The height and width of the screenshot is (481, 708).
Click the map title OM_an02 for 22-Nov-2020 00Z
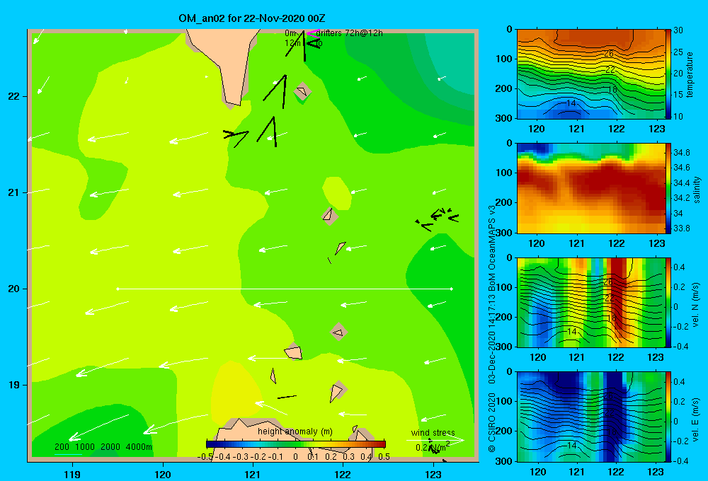(x=252, y=18)
